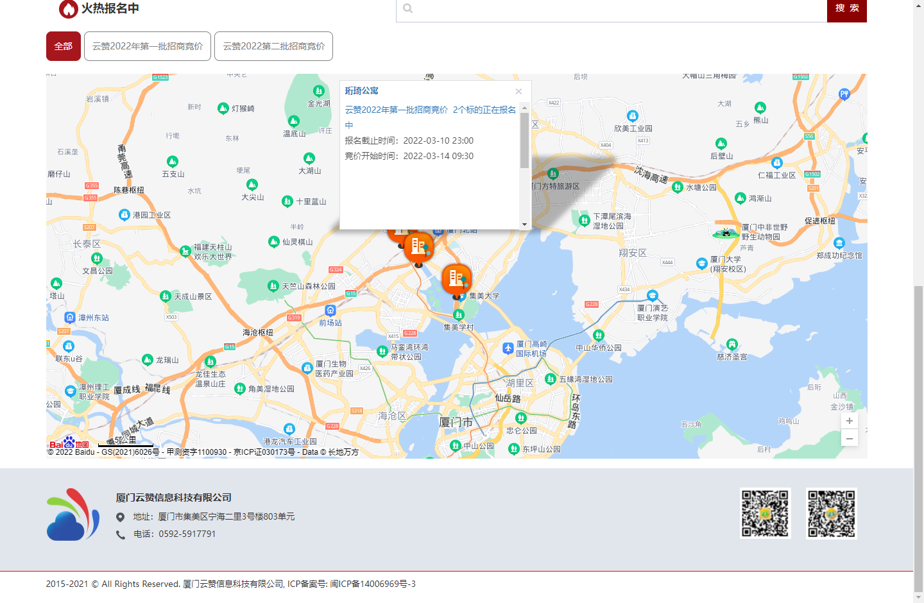Click the 漳州东站 train station icon
The image size is (924, 603).
point(70,318)
